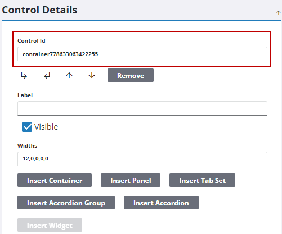
Task: Click the greyed-out Insert Widget button
Action: click(x=50, y=225)
